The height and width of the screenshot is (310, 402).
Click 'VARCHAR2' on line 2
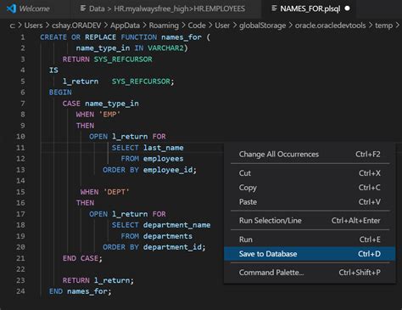click(x=165, y=48)
